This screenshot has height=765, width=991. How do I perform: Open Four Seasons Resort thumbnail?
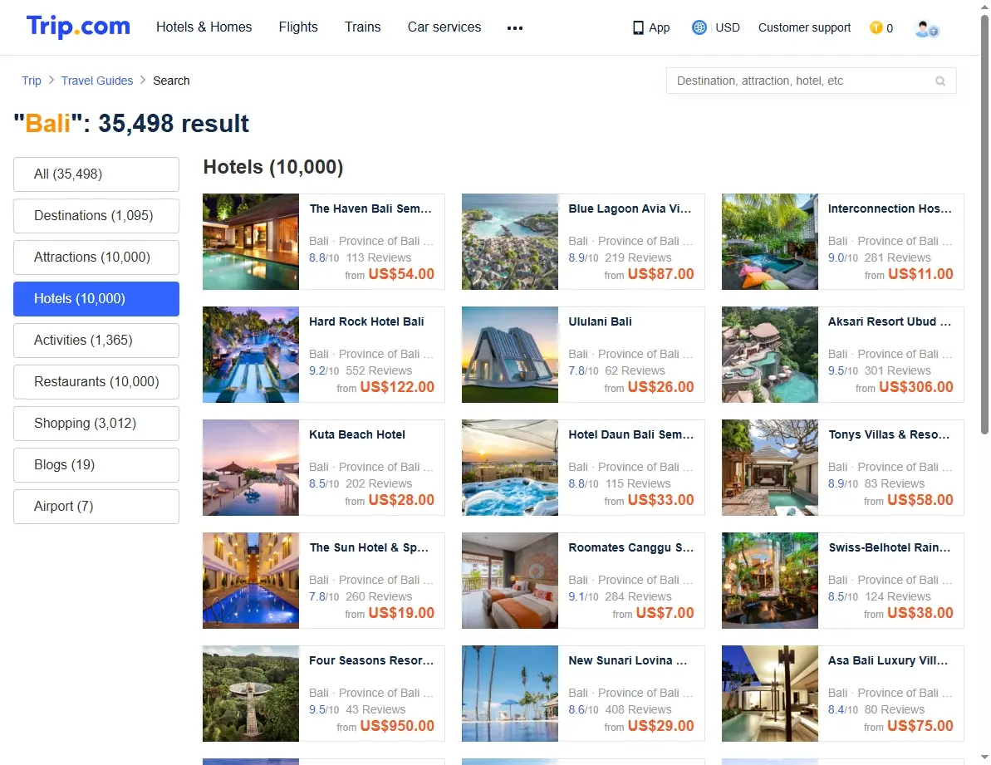coord(251,694)
